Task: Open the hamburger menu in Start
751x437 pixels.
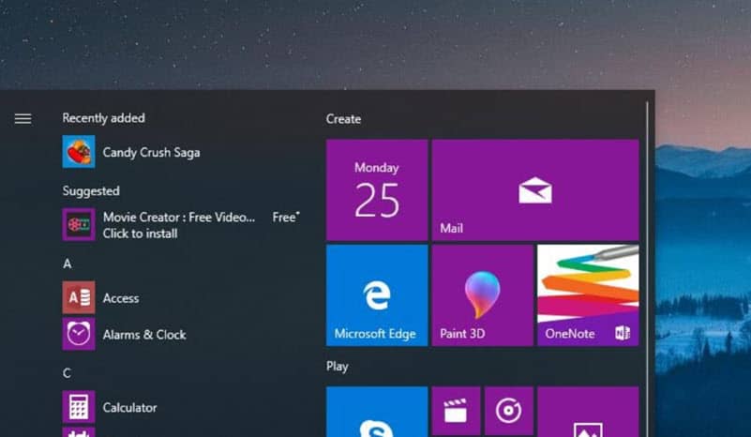Action: [23, 118]
